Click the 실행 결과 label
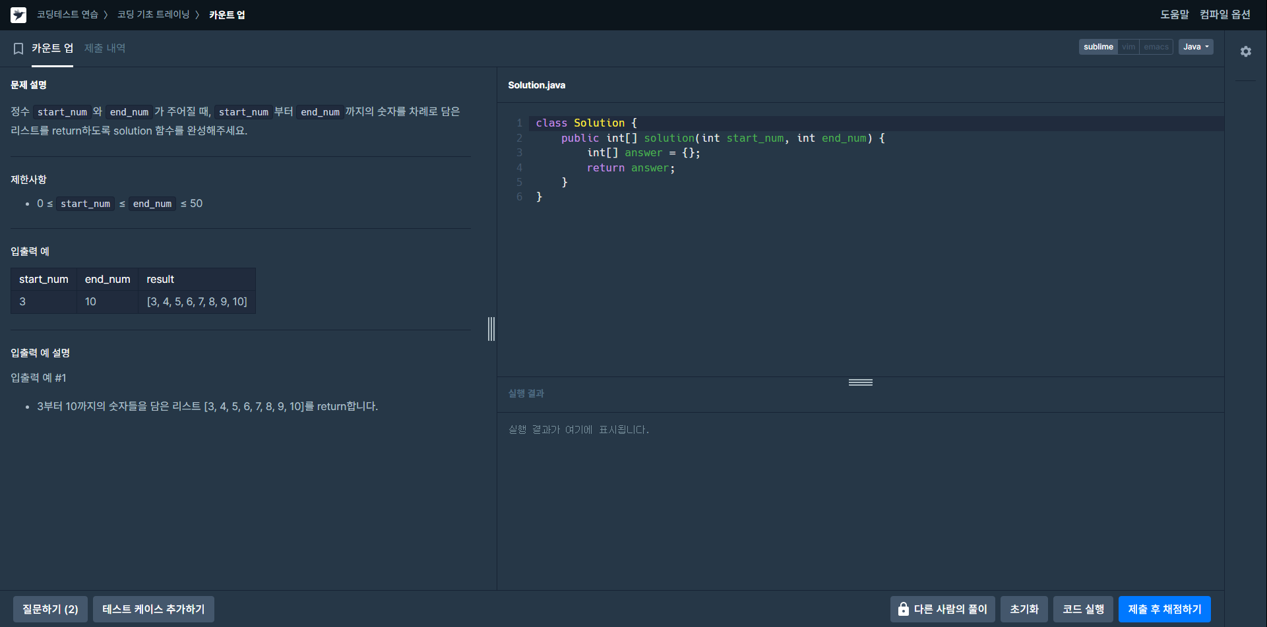 coord(526,394)
